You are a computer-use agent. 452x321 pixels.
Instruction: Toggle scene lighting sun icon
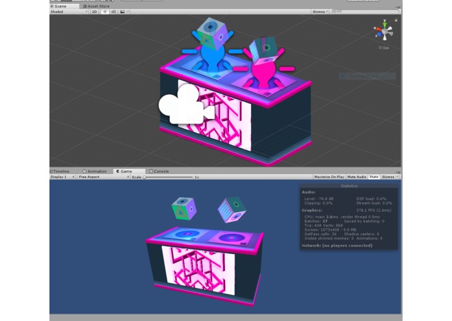[105, 12]
